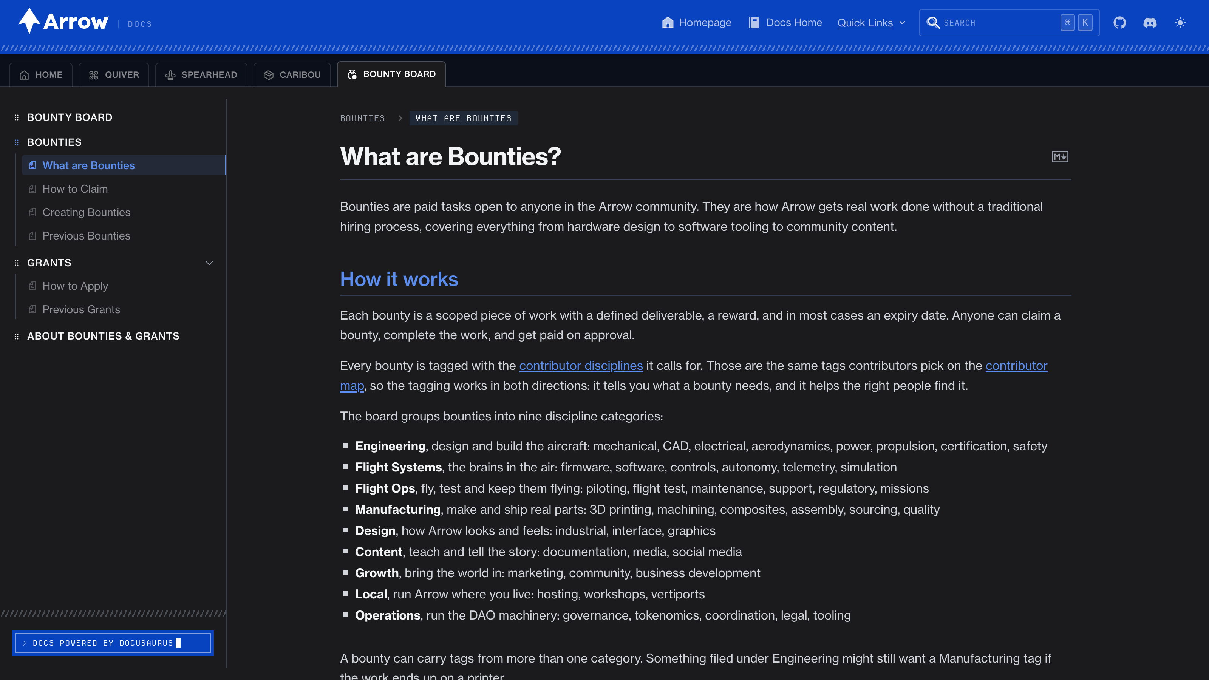The width and height of the screenshot is (1209, 680).
Task: Click the What are Bounties? page title
Action: pyautogui.click(x=450, y=156)
